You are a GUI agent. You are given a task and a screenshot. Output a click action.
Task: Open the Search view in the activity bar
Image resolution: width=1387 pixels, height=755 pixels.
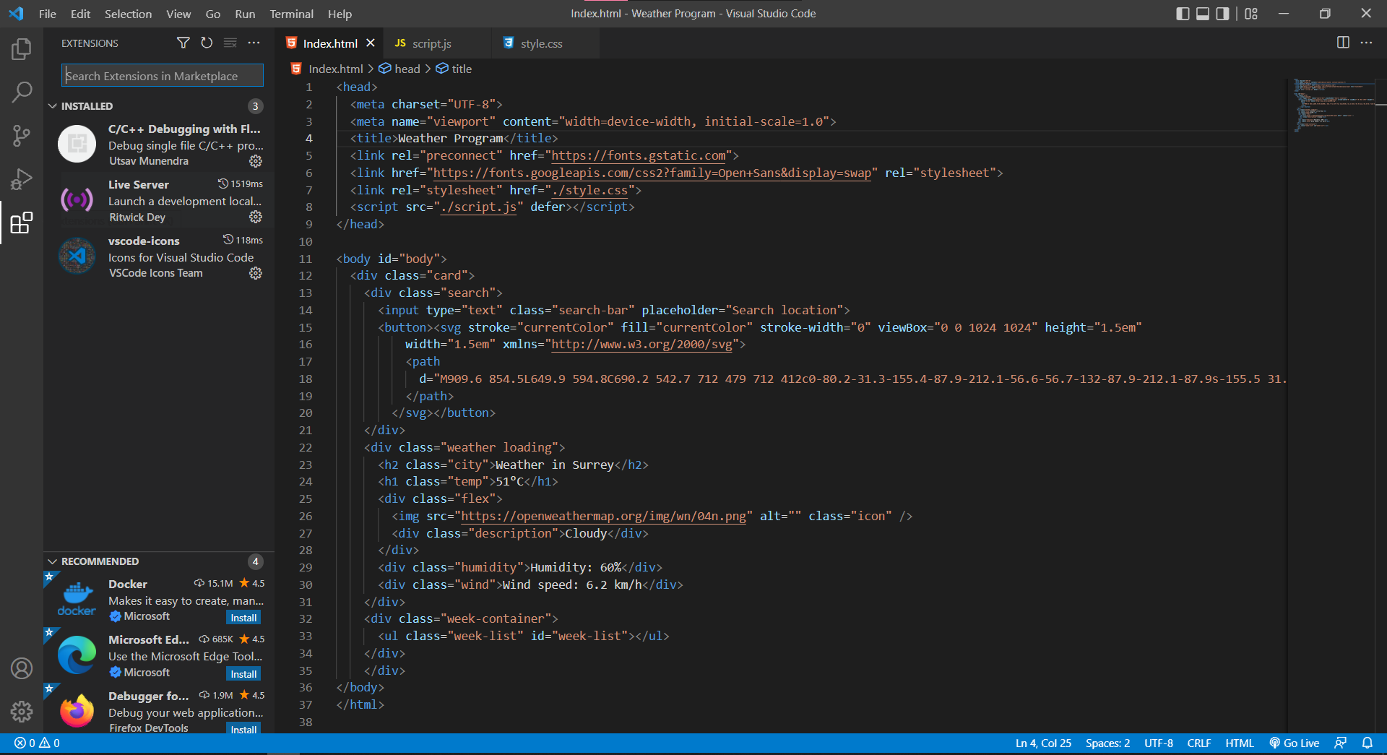pos(22,92)
